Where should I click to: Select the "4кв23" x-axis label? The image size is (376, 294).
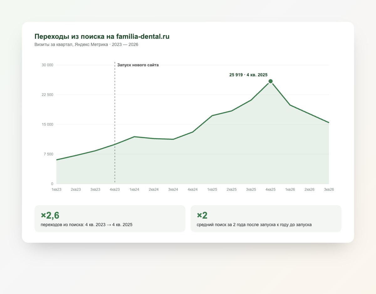pyautogui.click(x=115, y=190)
